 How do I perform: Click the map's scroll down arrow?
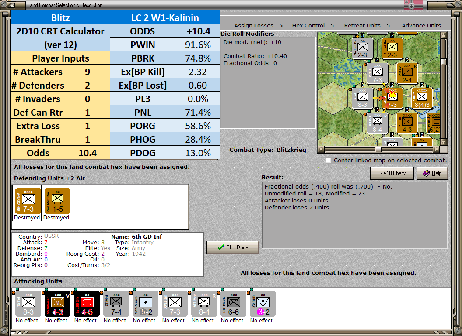point(444,142)
